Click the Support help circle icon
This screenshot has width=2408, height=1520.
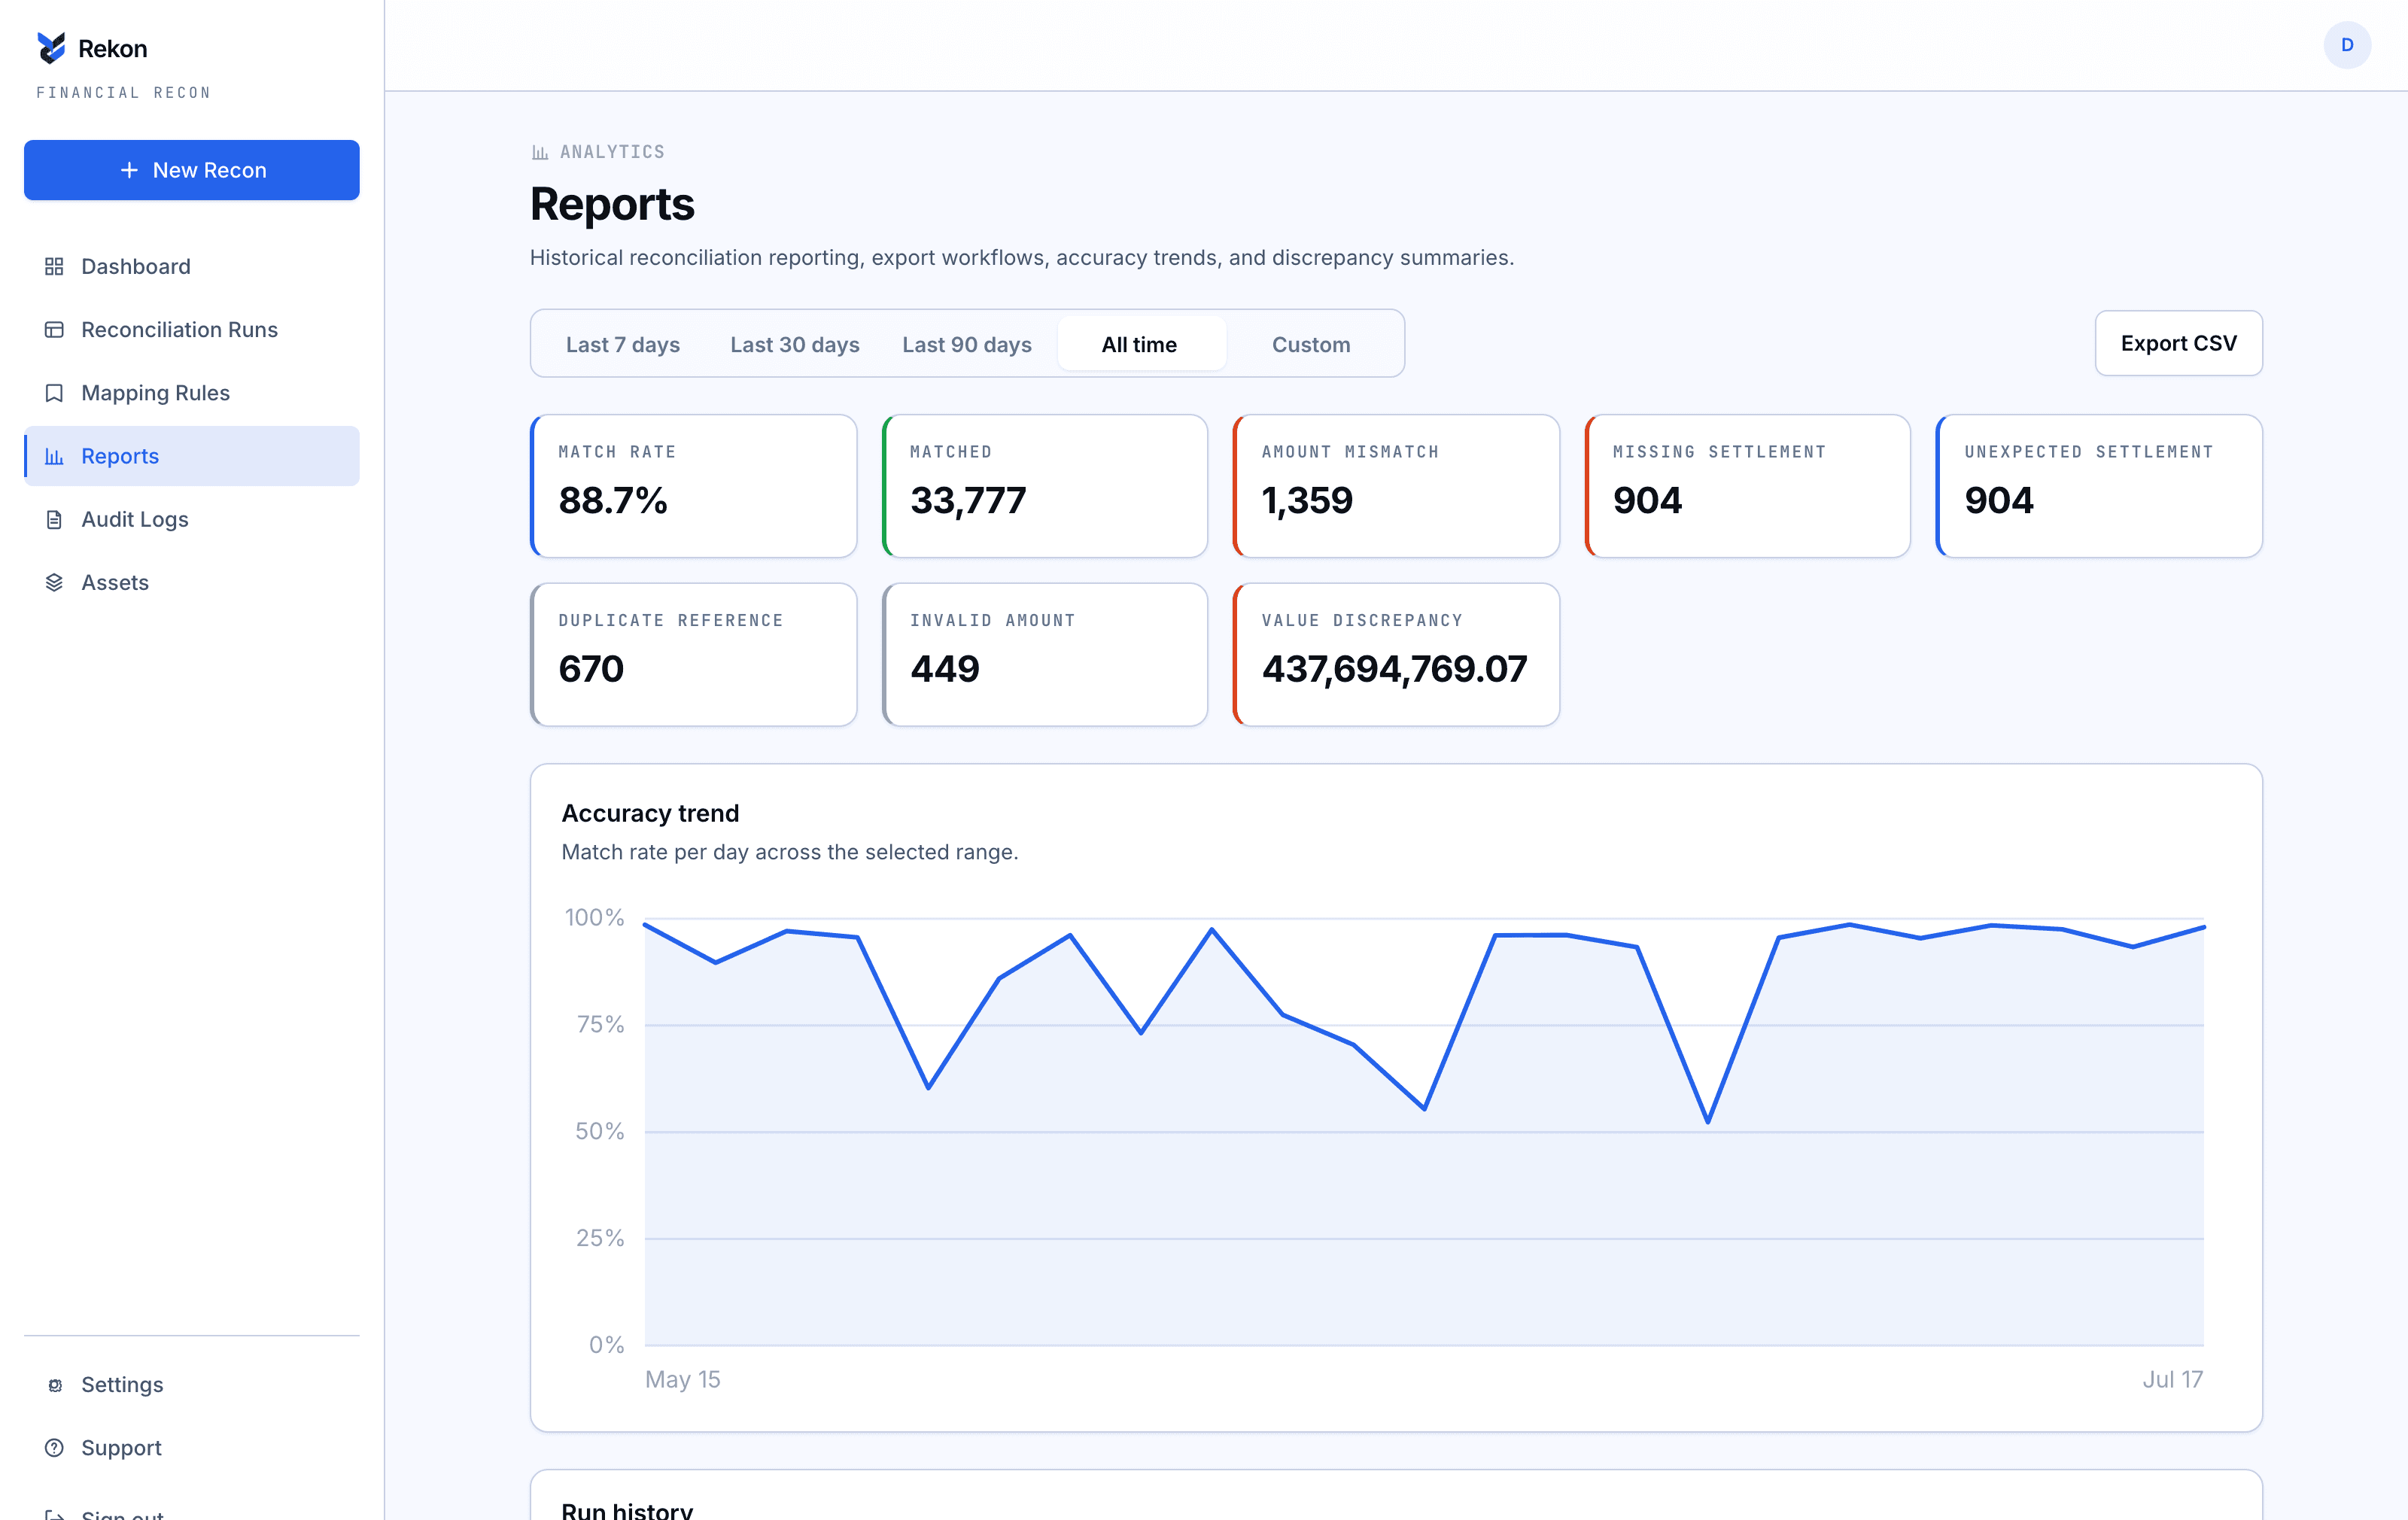coord(54,1447)
